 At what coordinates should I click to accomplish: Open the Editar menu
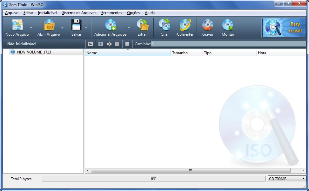coord(28,13)
